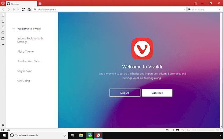Screen dimensions: 223x139
Task: Click the sync cloud status icon
Action: pyautogui.click(x=9, y=130)
